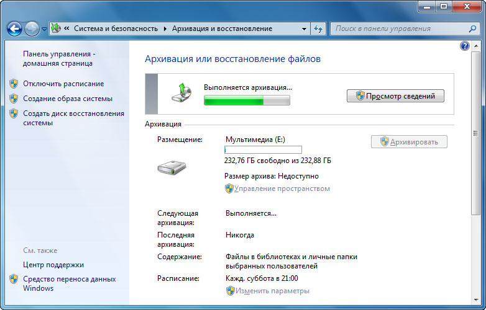Click 'Архивация или восстановление файлов' heading
486x310 pixels.
232,59
